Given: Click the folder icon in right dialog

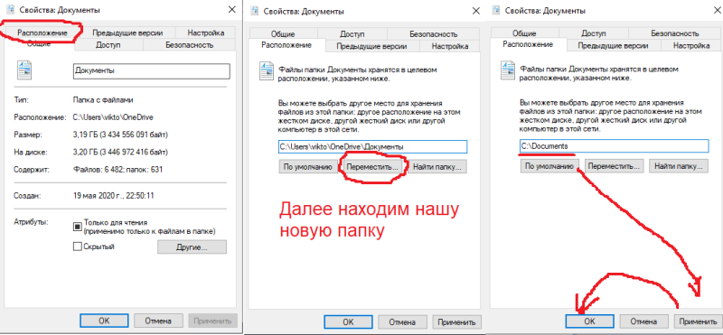Looking at the screenshot, I should pos(508,71).
